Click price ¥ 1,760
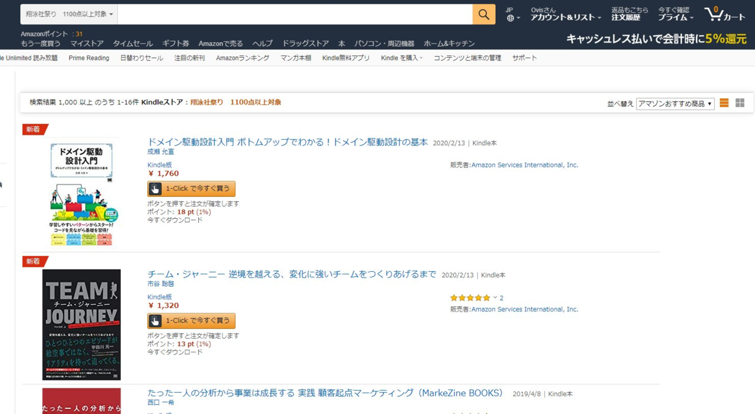The width and height of the screenshot is (755, 414). pyautogui.click(x=164, y=174)
